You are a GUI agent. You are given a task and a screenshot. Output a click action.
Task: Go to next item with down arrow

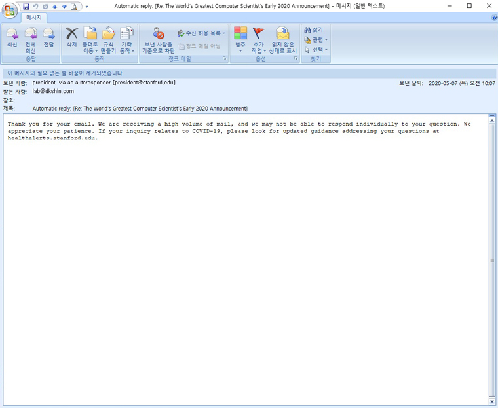pyautogui.click(x=64, y=7)
